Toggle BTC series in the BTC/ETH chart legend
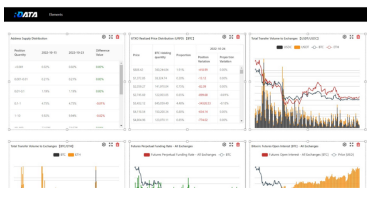This screenshot has height=197, width=375. 59,155
